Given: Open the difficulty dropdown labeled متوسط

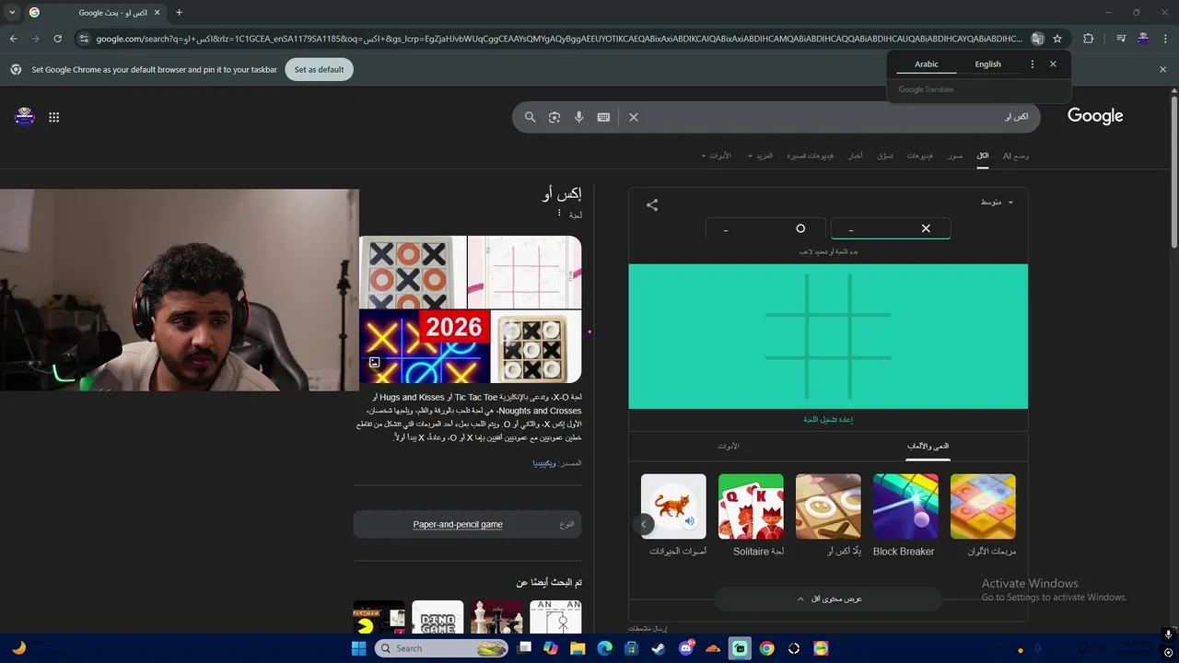Looking at the screenshot, I should (x=997, y=203).
